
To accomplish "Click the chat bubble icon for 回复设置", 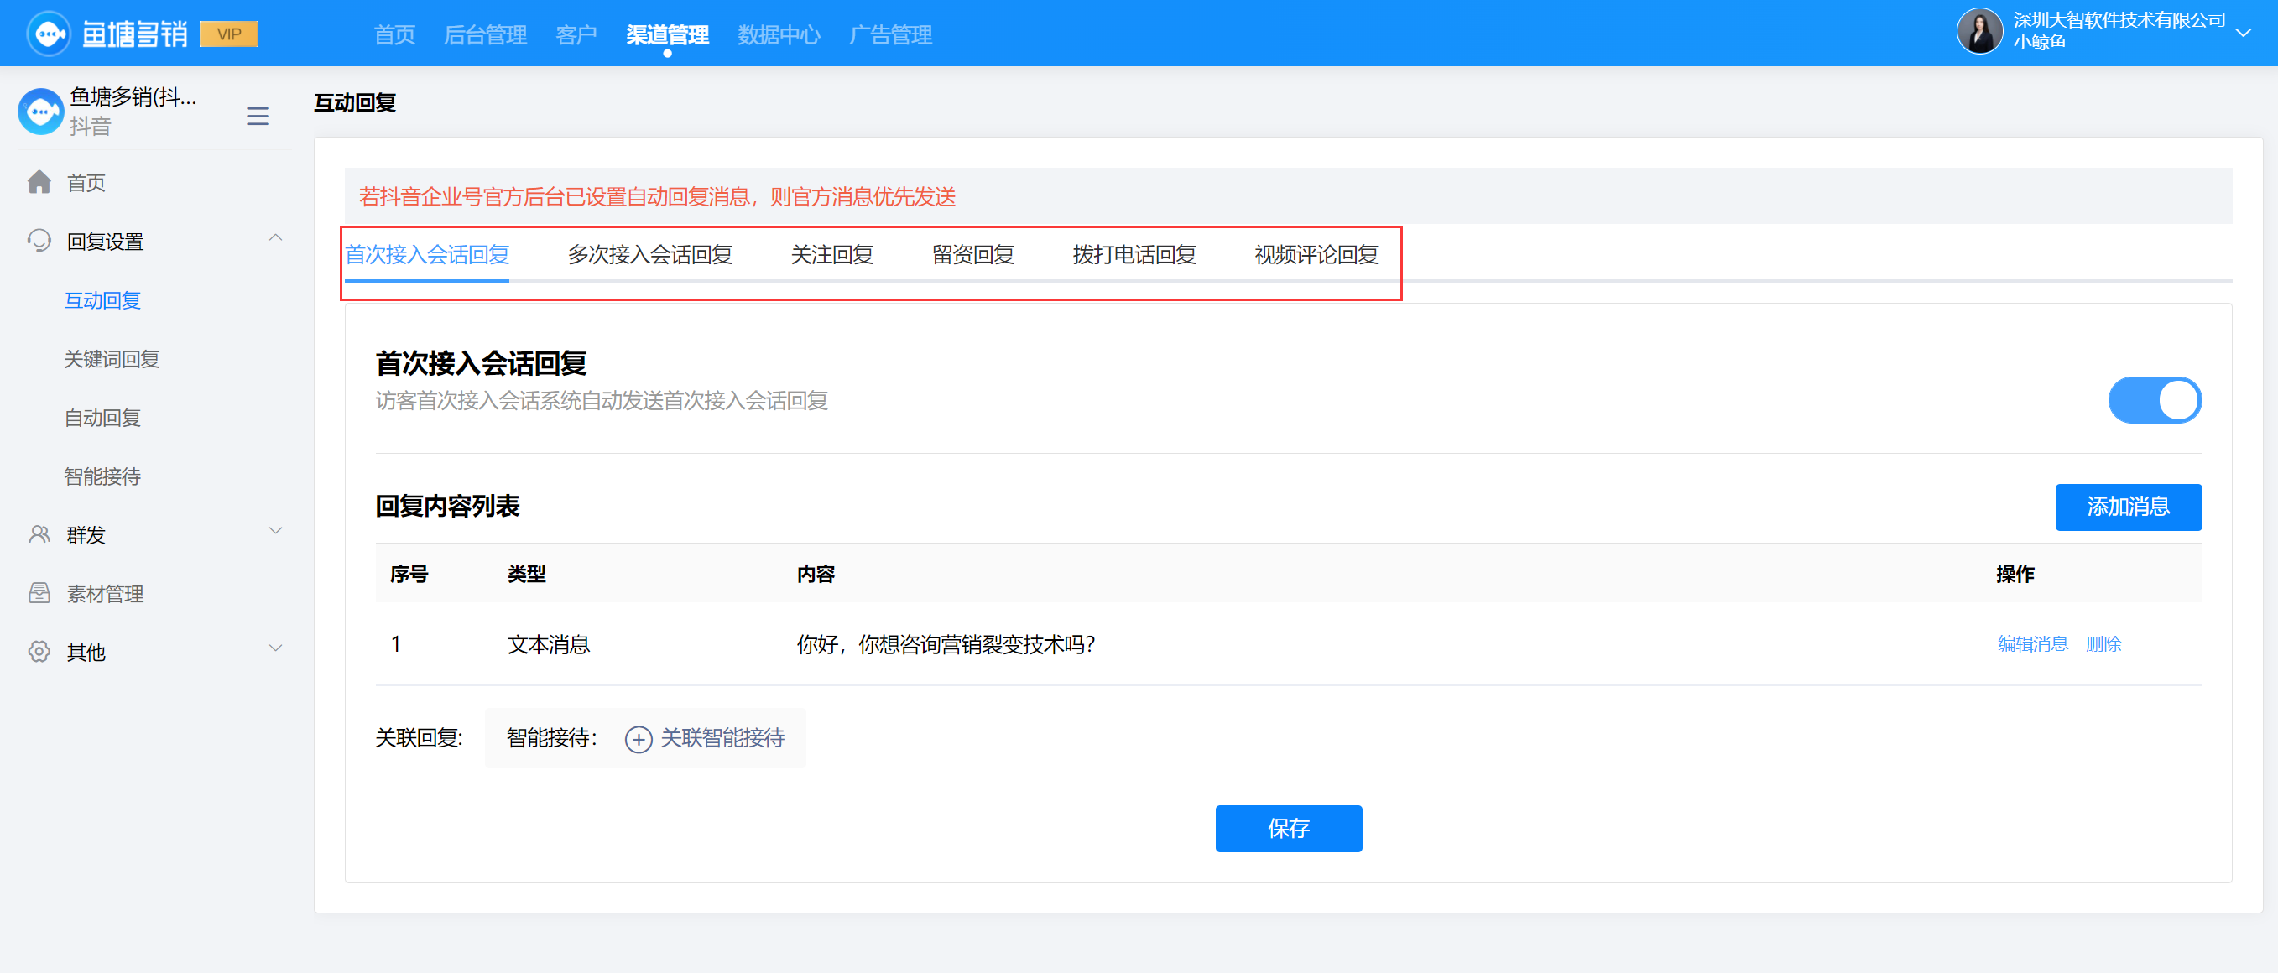I will 39,241.
